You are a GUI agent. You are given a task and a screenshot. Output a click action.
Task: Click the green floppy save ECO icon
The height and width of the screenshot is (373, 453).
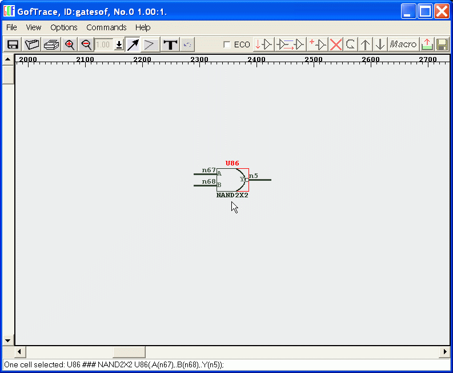pos(442,44)
